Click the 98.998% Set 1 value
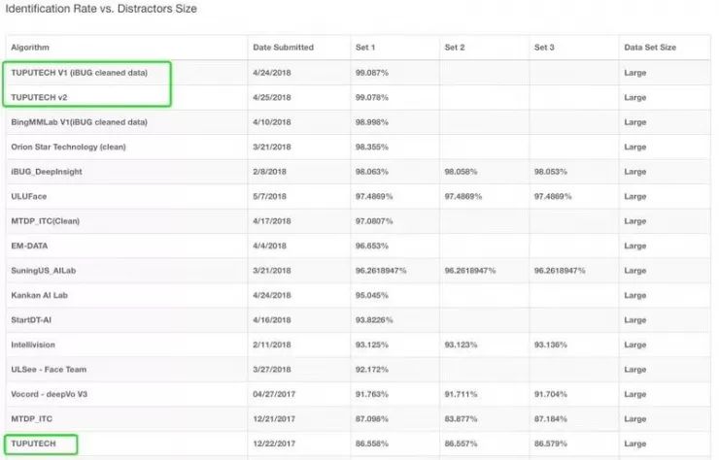 point(372,122)
